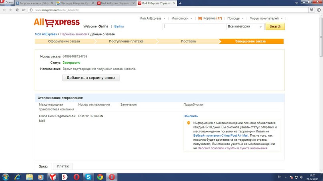The height and width of the screenshot is (181, 323).
Task: Open 'Вебсайт почтовой службы в пункте назначения' link
Action: pos(233,148)
